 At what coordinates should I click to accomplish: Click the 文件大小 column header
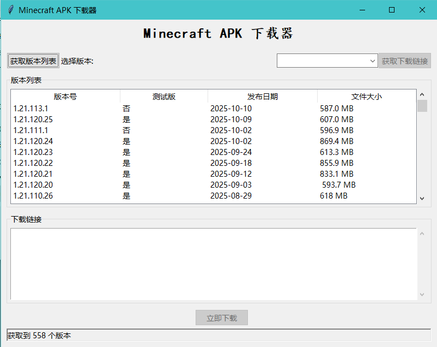pyautogui.click(x=366, y=97)
